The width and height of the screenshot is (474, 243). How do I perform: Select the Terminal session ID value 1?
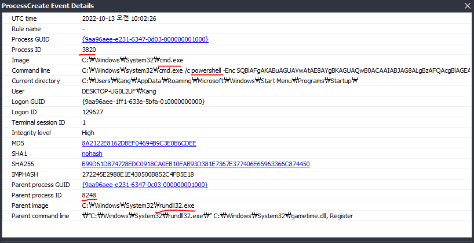(84, 122)
